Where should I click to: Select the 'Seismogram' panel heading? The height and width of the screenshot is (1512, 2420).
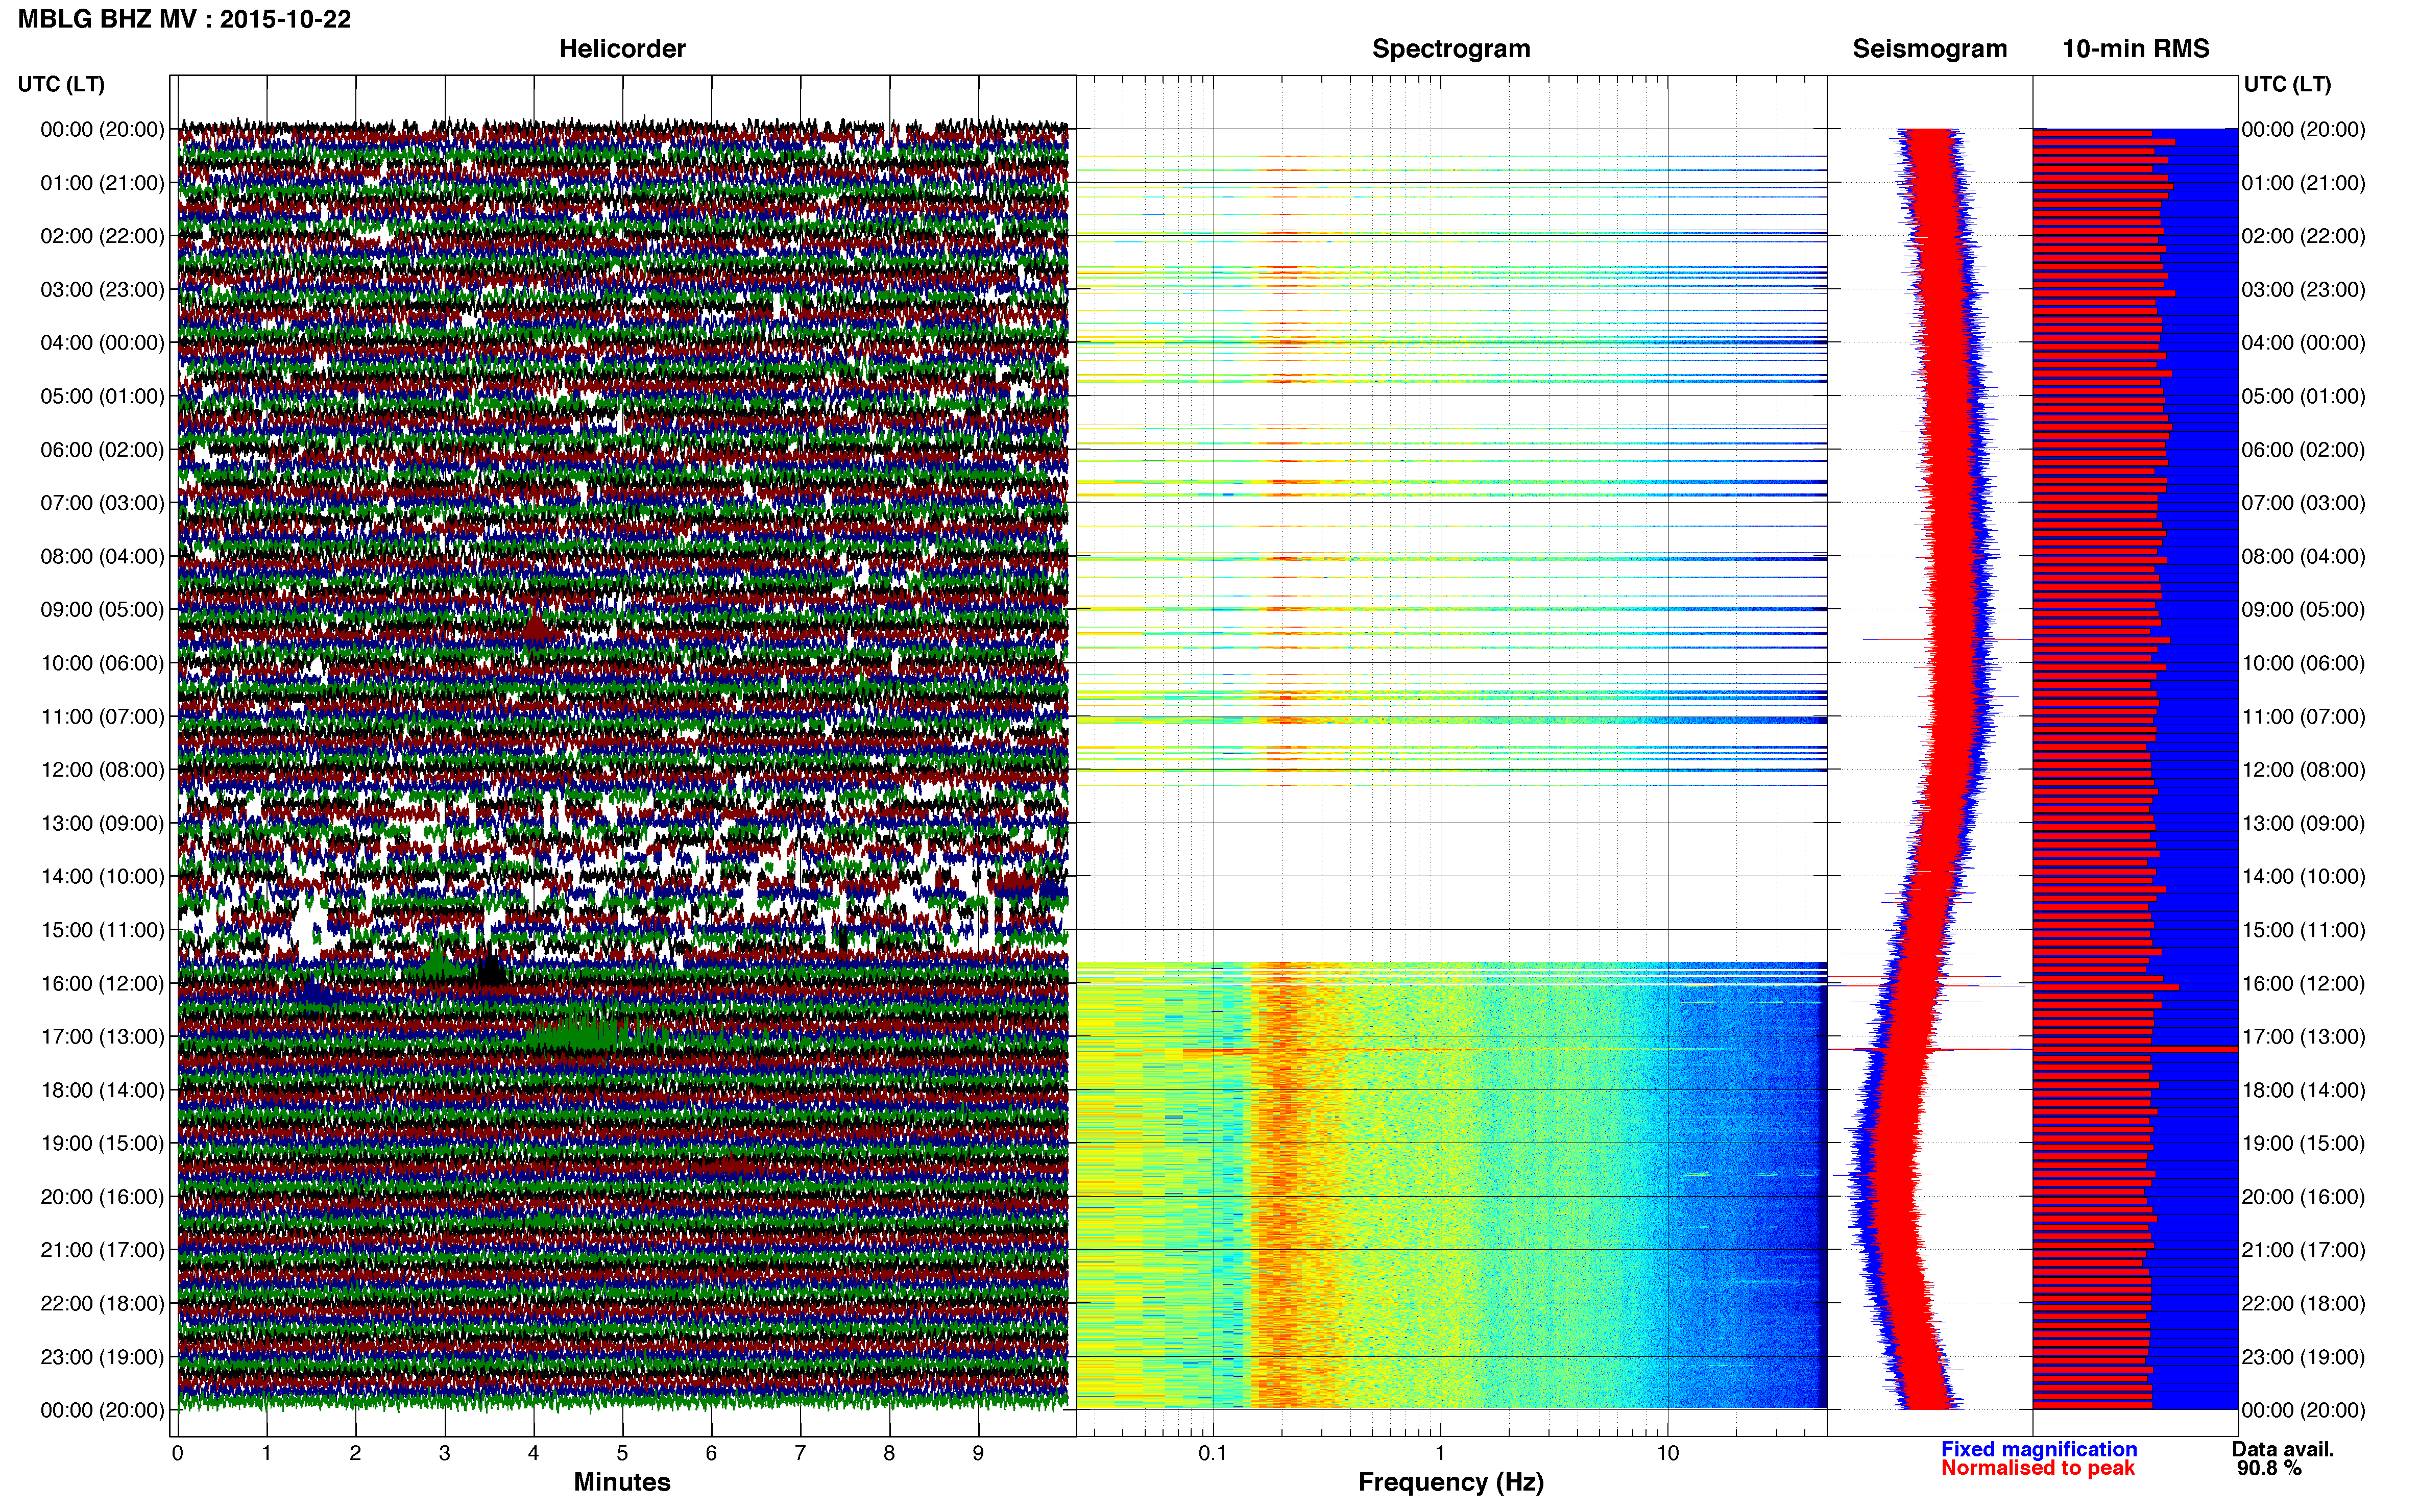point(1930,49)
